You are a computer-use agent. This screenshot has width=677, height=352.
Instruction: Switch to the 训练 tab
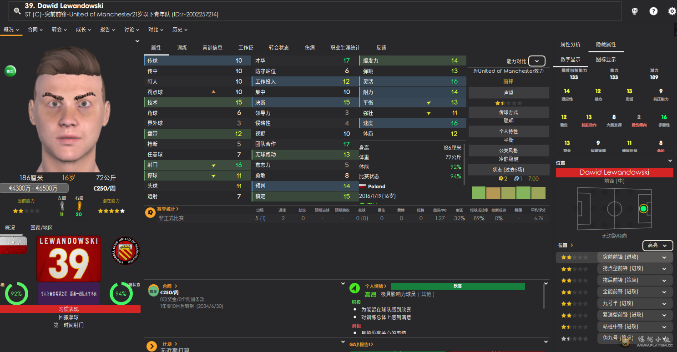click(182, 47)
